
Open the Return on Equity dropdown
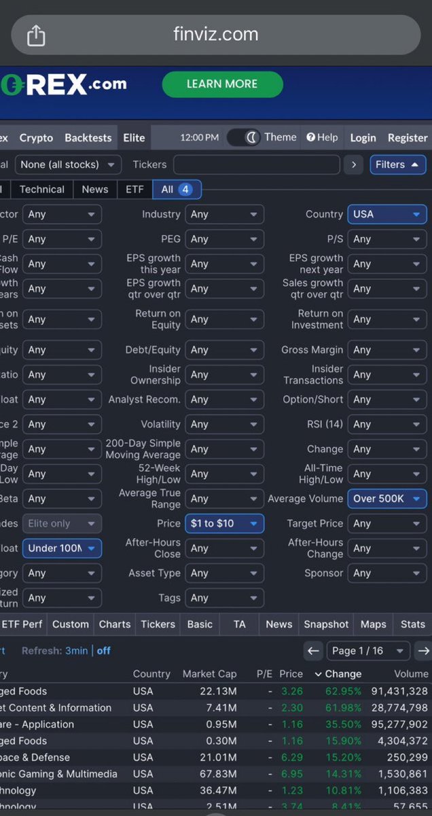click(x=224, y=320)
